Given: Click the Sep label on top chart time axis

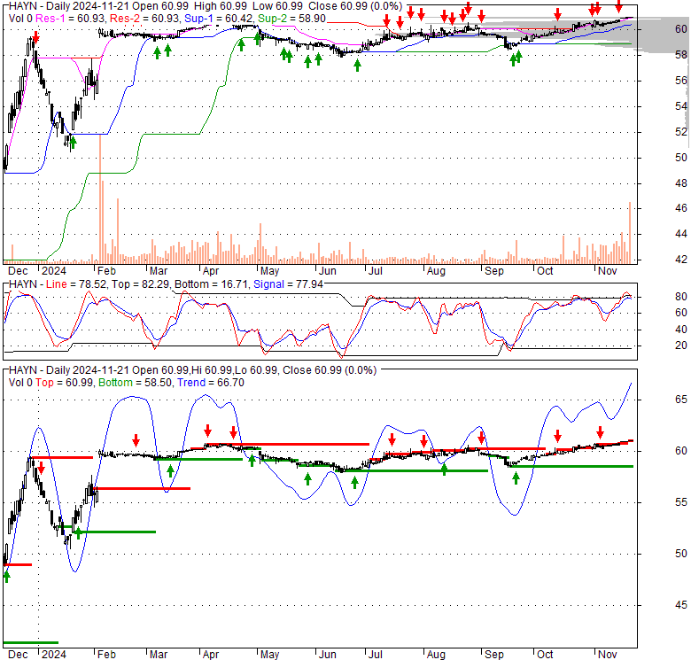Looking at the screenshot, I should 494,271.
